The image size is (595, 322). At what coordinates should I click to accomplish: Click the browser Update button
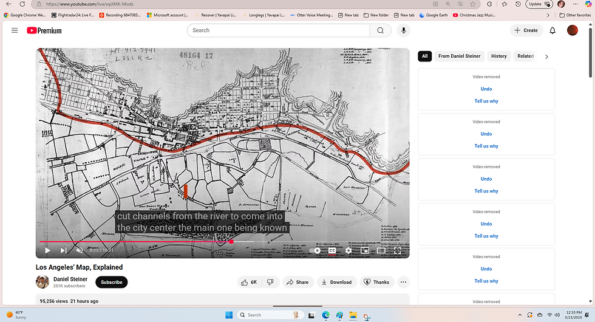tap(539, 4)
